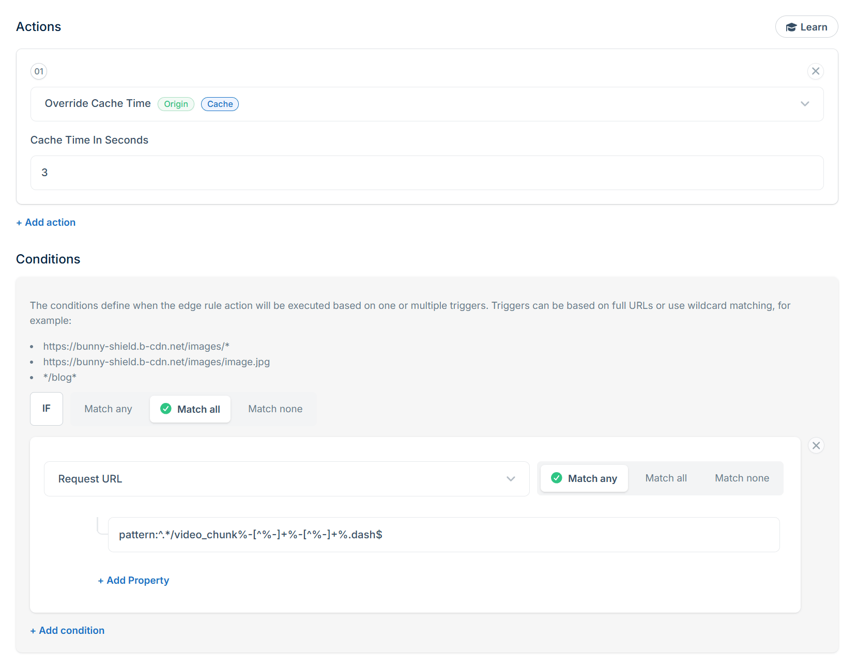Click the Origin tag badge

coord(176,104)
